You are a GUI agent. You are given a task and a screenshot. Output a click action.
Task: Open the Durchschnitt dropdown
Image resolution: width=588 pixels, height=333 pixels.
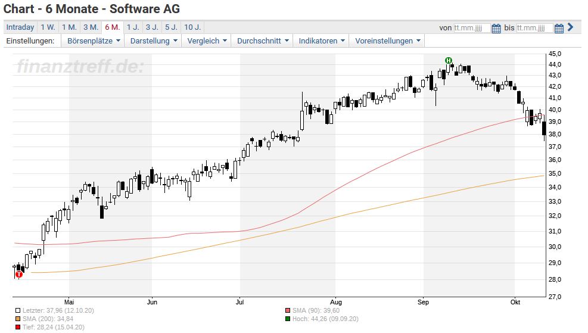click(x=263, y=41)
